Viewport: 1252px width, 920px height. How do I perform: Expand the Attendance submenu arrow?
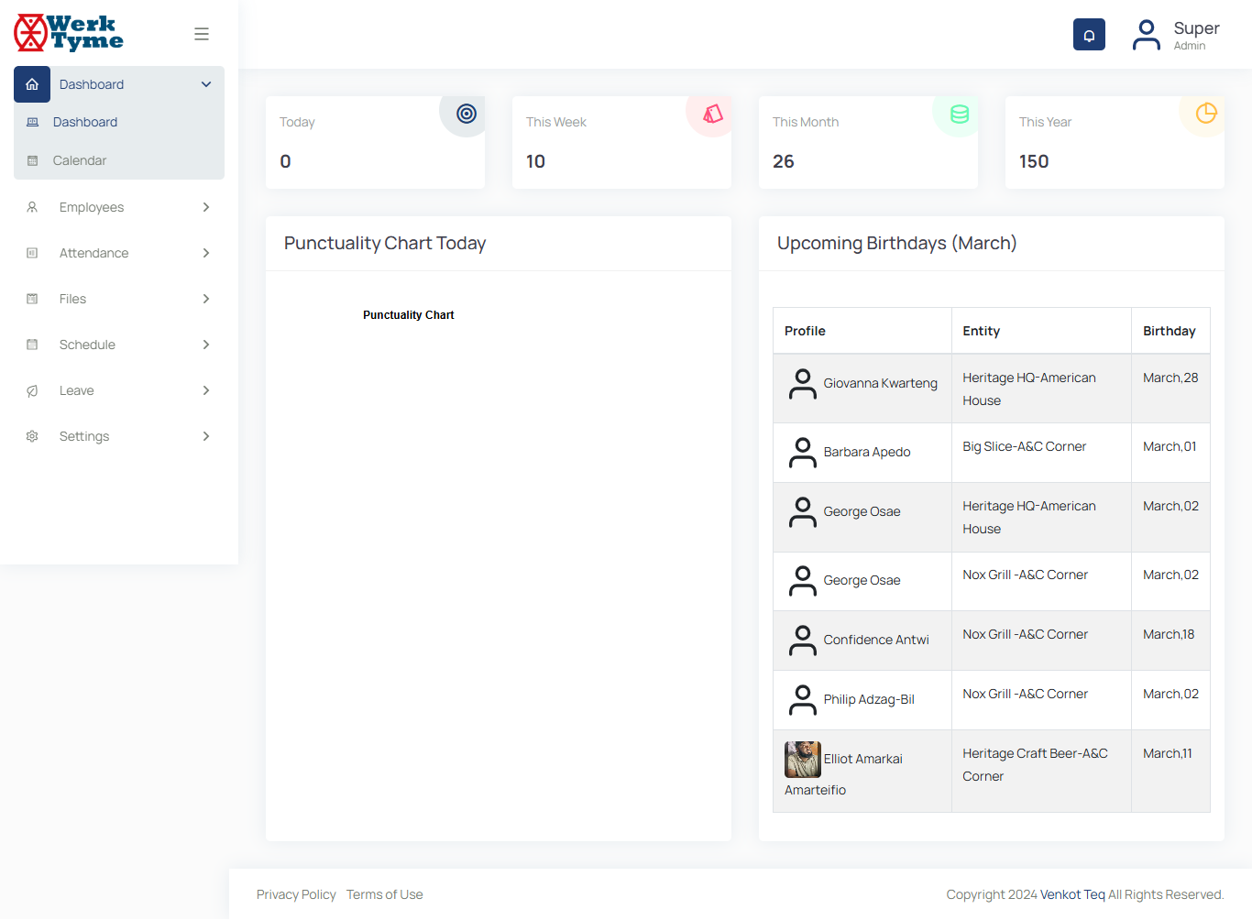[206, 253]
